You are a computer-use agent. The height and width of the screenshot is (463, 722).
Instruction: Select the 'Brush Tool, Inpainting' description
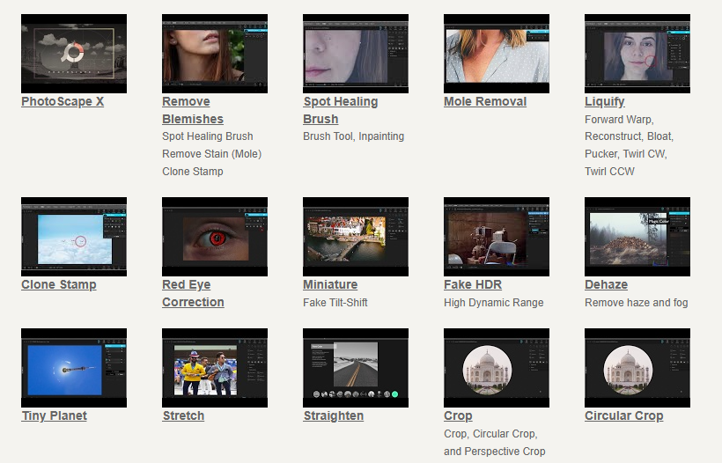pyautogui.click(x=354, y=136)
